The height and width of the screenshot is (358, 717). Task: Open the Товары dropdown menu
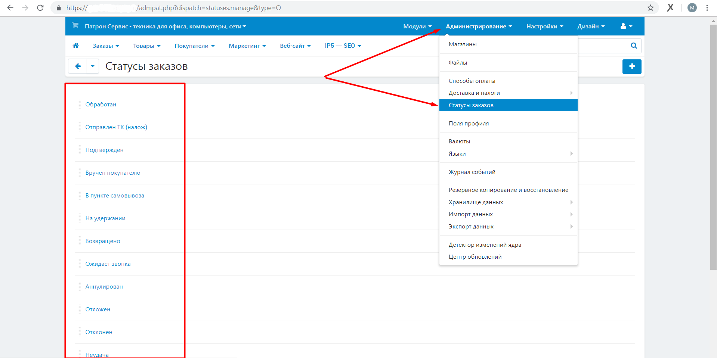(147, 46)
